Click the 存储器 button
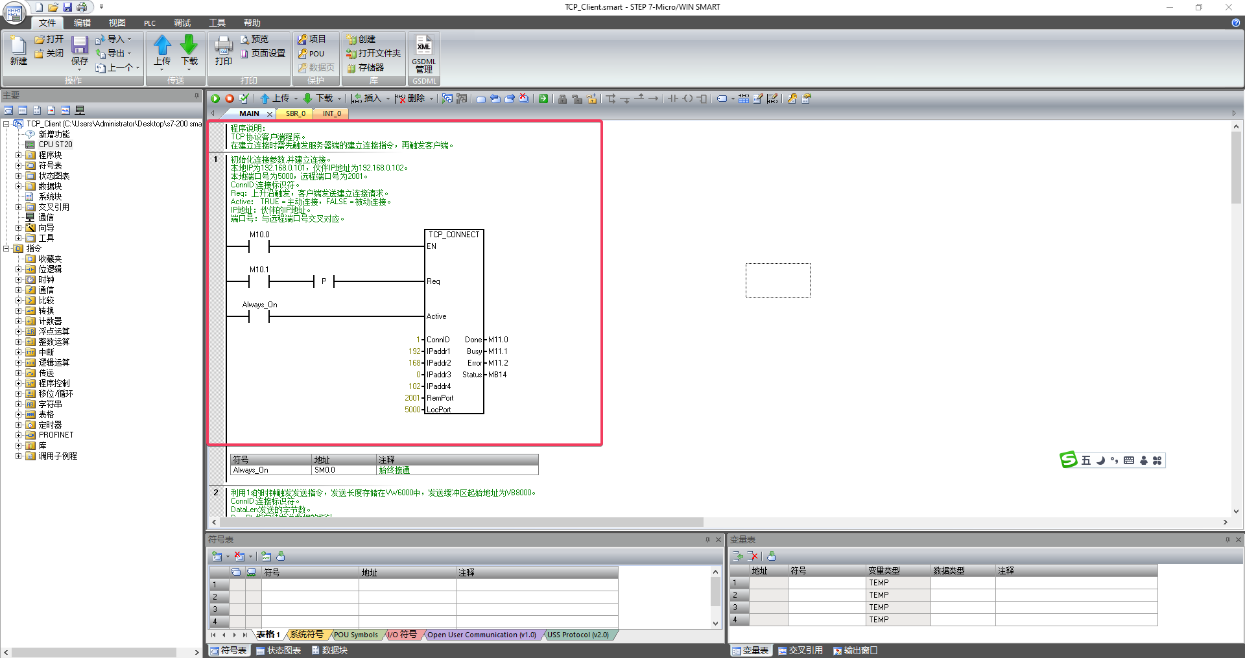This screenshot has width=1245, height=658. [x=365, y=67]
